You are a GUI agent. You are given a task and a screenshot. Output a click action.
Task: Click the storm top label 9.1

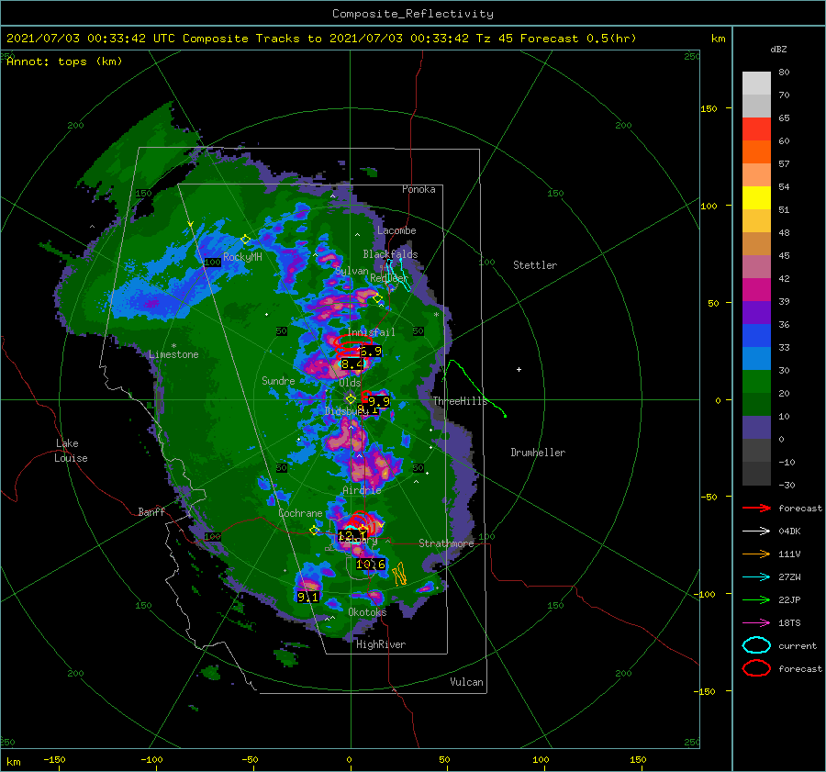(307, 597)
